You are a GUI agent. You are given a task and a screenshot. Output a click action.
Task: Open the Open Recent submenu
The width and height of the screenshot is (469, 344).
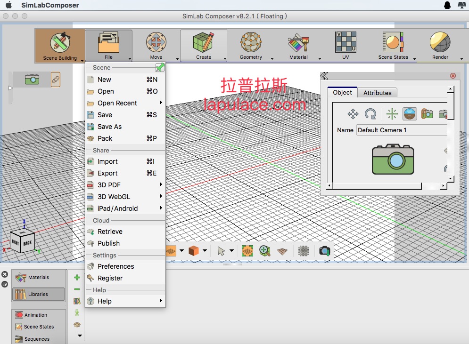pos(125,103)
